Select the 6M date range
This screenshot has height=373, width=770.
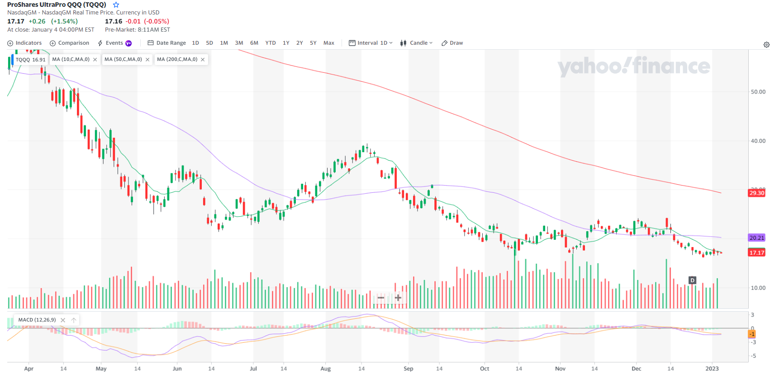[x=254, y=43]
